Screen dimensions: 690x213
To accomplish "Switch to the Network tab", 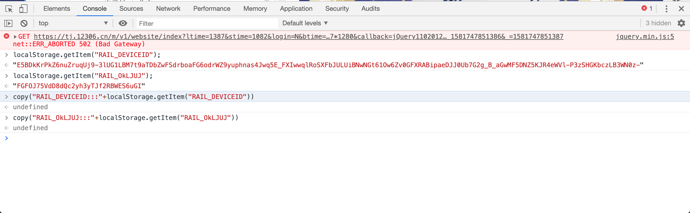I will point(168,9).
